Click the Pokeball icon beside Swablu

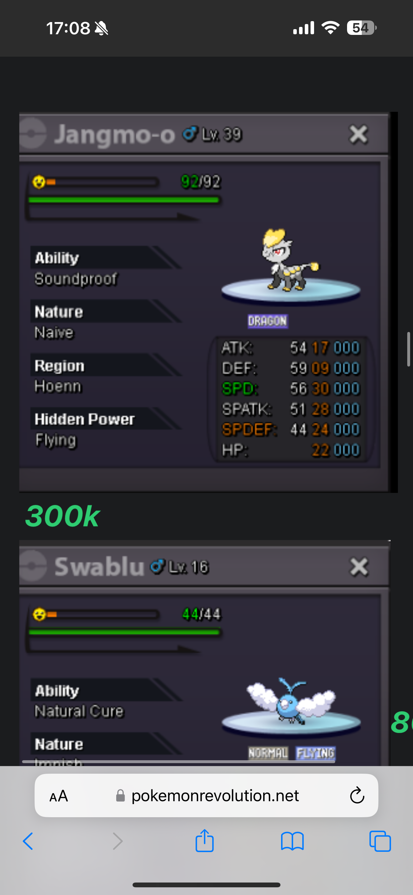pos(33,566)
